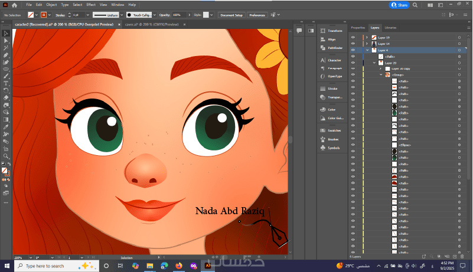
Task: Select the Gradient tool
Action: 6,120
